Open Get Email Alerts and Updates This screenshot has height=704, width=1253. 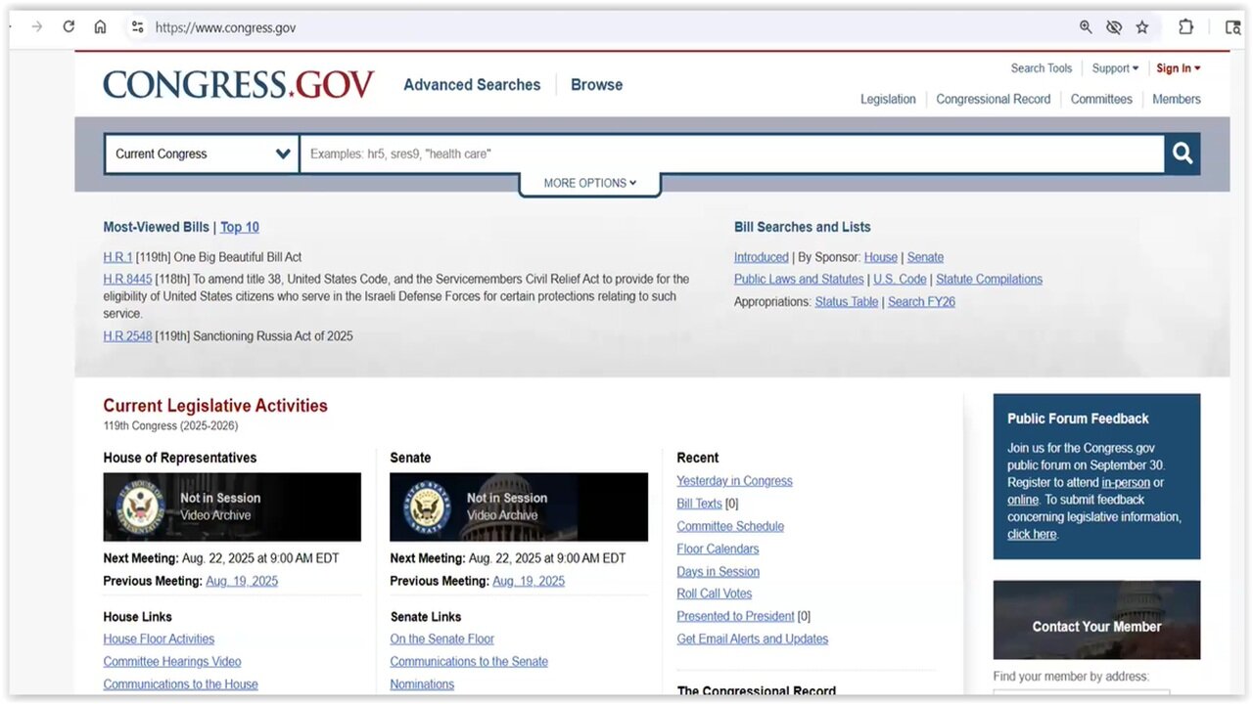753,638
